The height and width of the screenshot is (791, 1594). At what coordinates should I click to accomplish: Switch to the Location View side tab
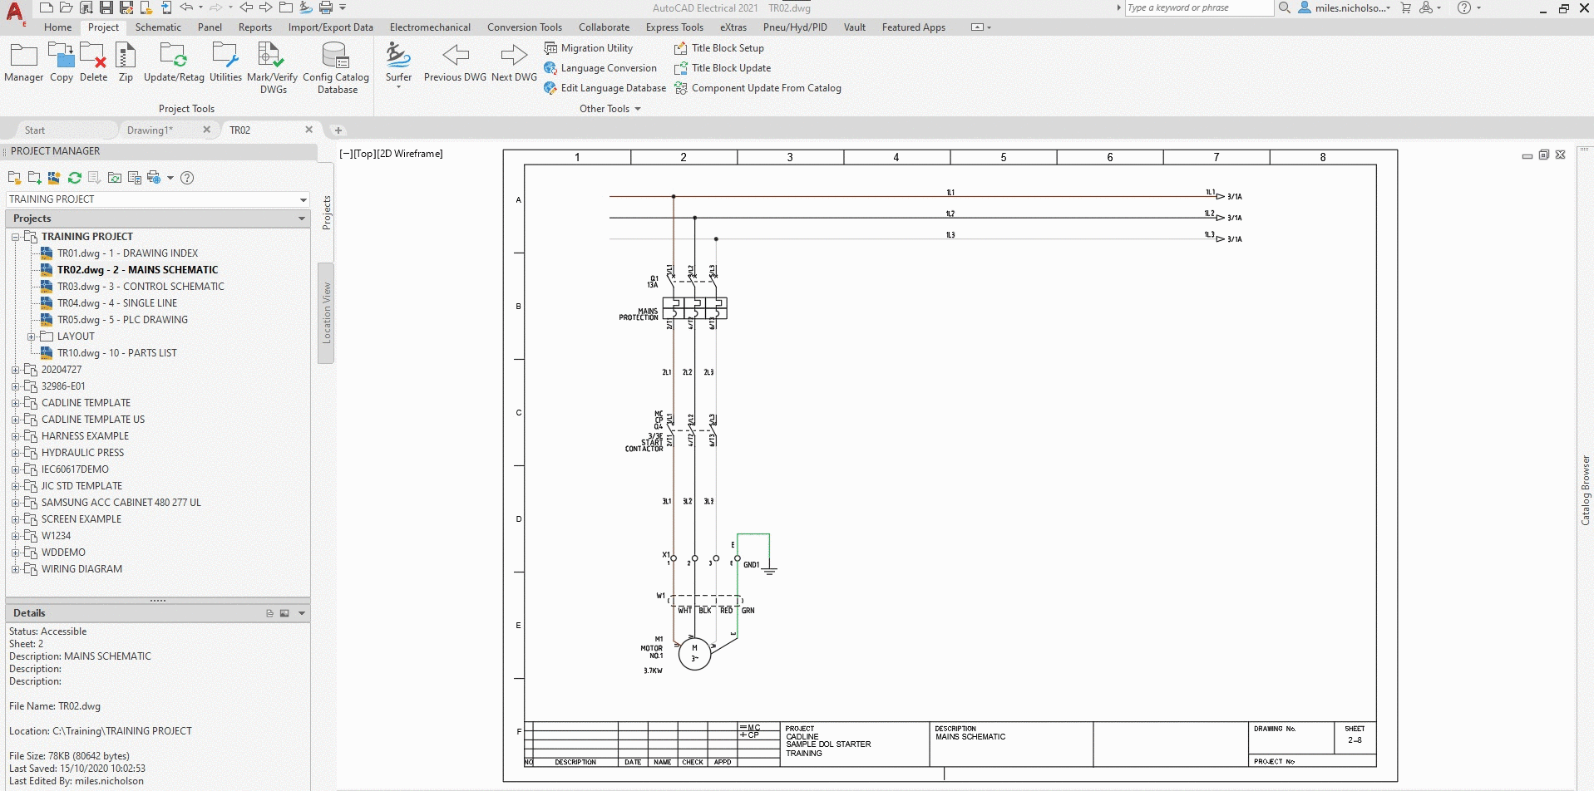[327, 313]
